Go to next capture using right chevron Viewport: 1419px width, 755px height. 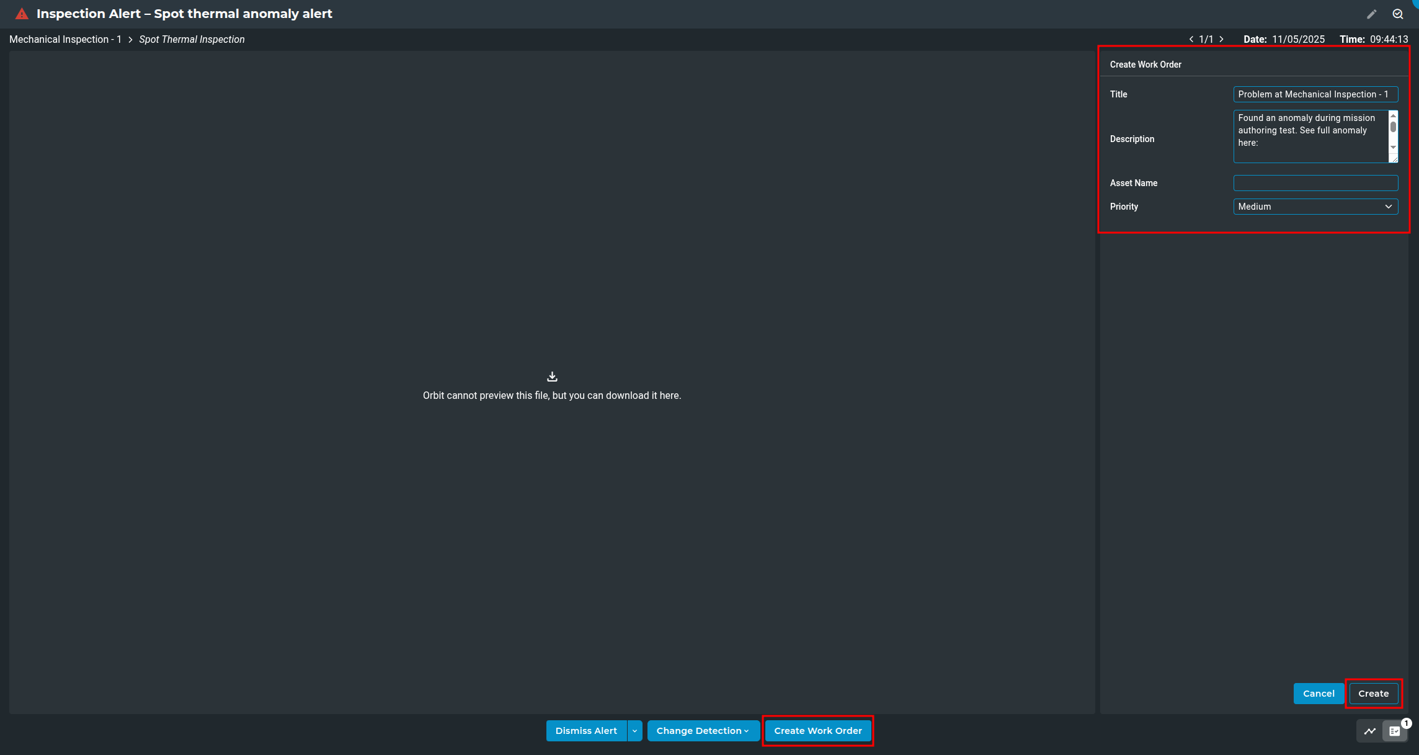tap(1221, 39)
